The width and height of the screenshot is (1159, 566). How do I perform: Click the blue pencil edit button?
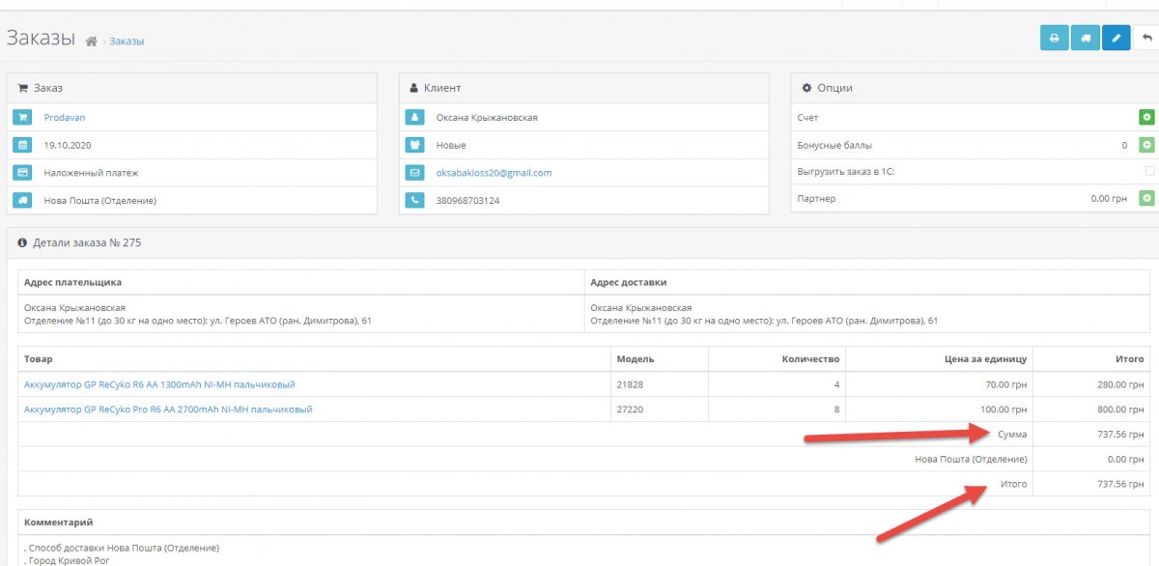tap(1116, 39)
